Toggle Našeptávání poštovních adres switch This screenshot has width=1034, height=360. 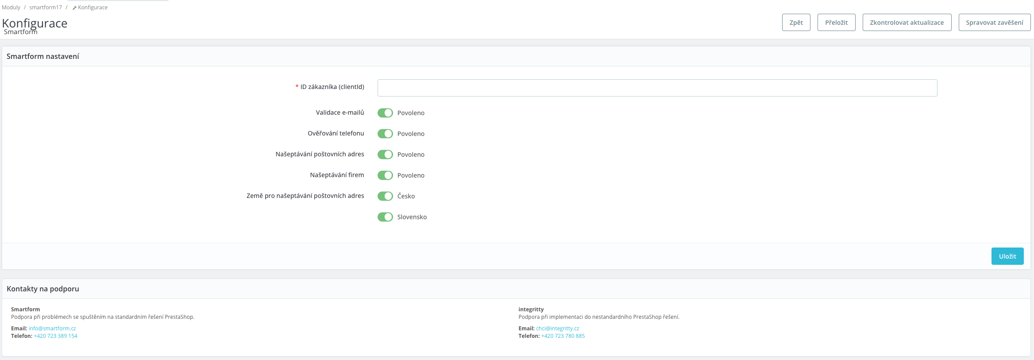pyautogui.click(x=385, y=155)
